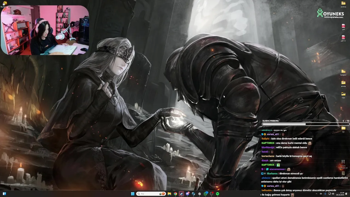This screenshot has width=350, height=197.
Task: Open the badgess folder on desktop
Action: click(343, 73)
